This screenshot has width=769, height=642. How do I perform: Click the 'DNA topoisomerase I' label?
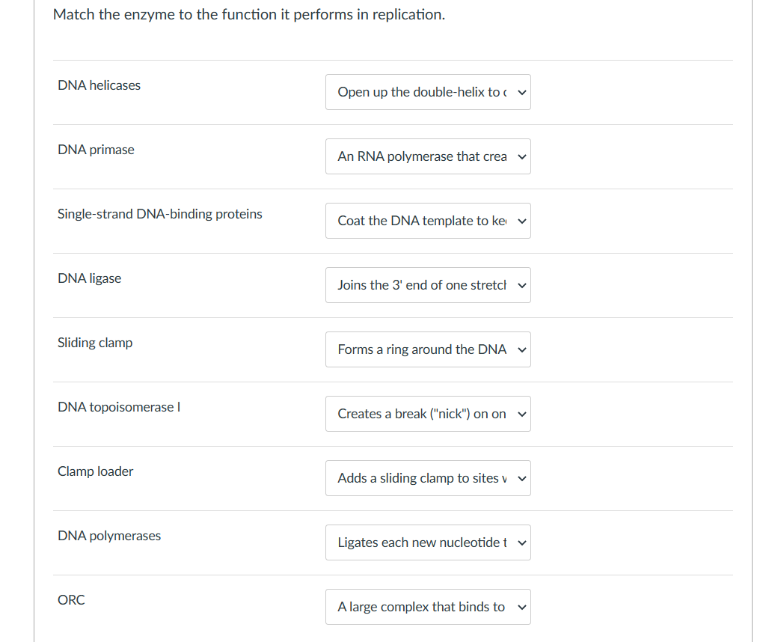point(119,407)
